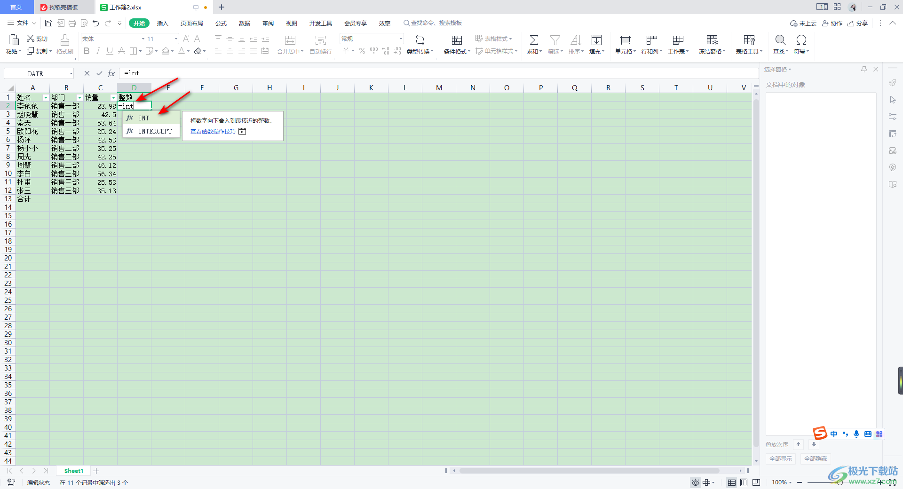Click the Find magnifier icon
The height and width of the screenshot is (489, 903).
(x=780, y=40)
